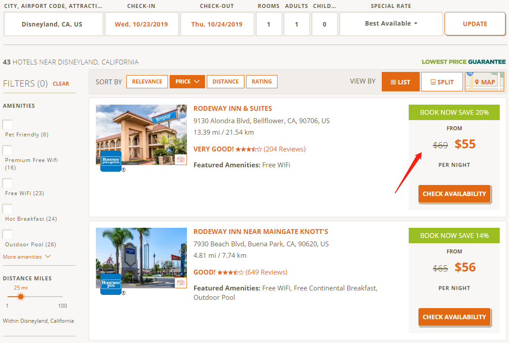Check availability for Rodeway Inn Near Maingate Knott's
This screenshot has height=343, width=509.
click(x=454, y=317)
